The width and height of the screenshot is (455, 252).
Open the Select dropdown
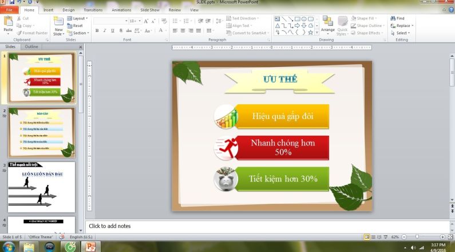coord(409,33)
